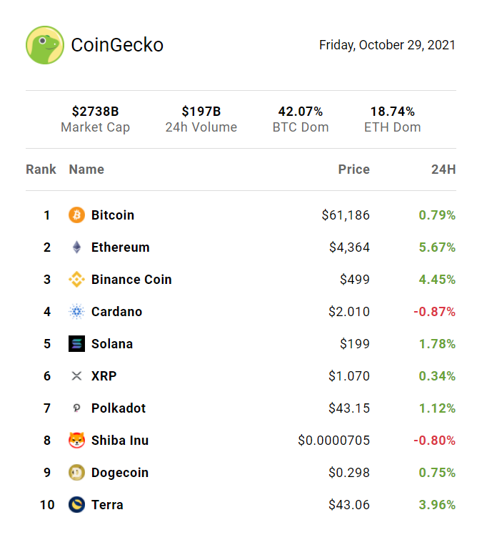
Task: Click the Dogecoin icon
Action: 76,473
